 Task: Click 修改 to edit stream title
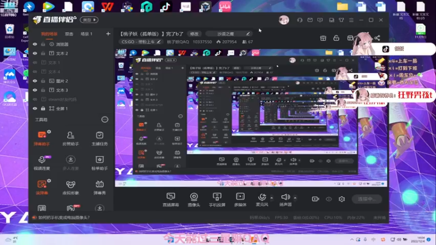194,34
